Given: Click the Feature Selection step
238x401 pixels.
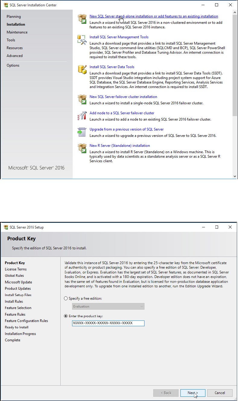Looking at the screenshot, I should (18, 308).
